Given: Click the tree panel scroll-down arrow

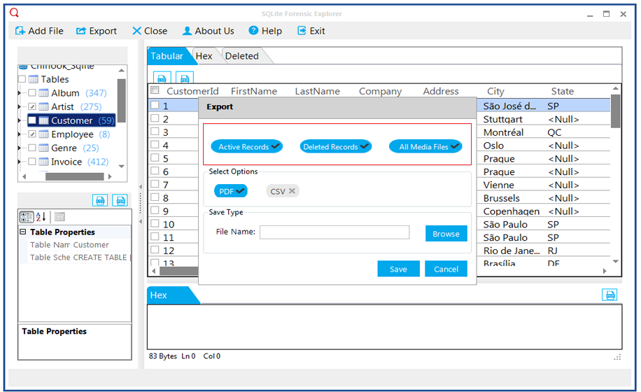Looking at the screenshot, I should [122, 167].
